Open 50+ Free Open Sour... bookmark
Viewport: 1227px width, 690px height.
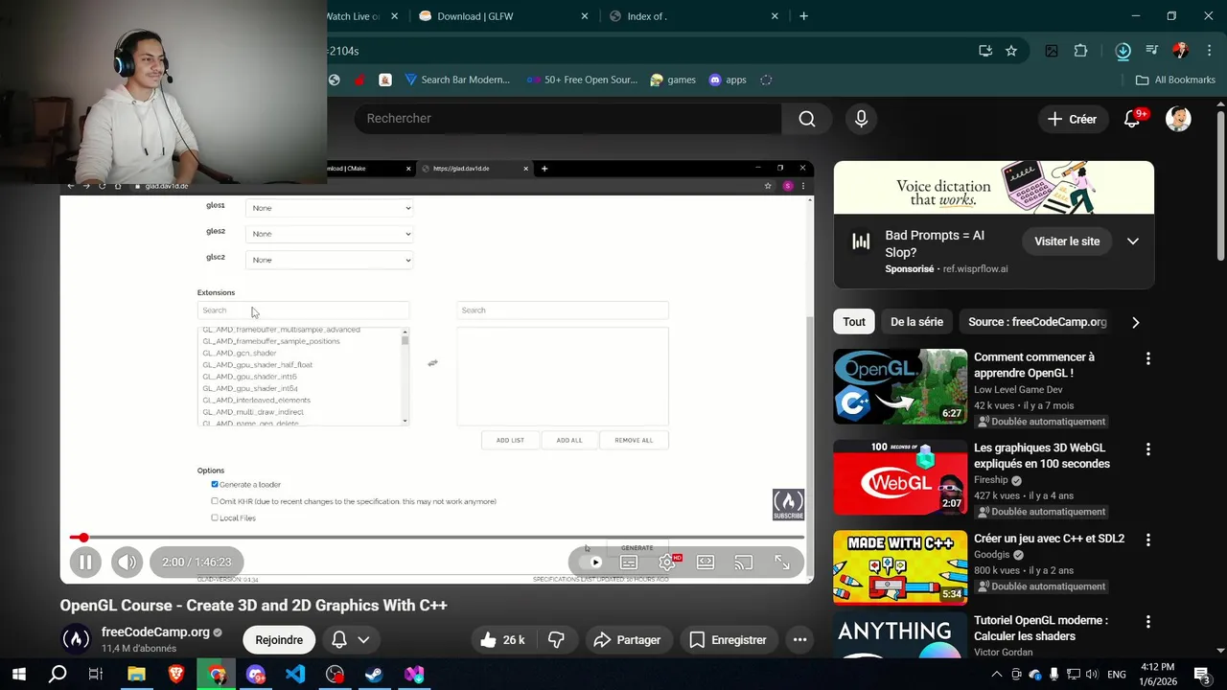581,80
